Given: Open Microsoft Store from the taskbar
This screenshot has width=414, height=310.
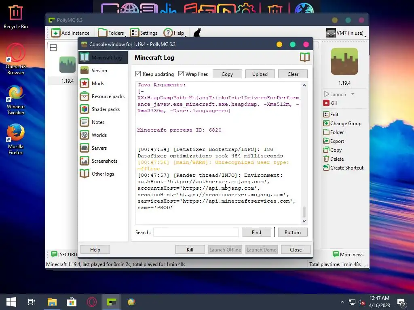Looking at the screenshot, I should (72, 302).
